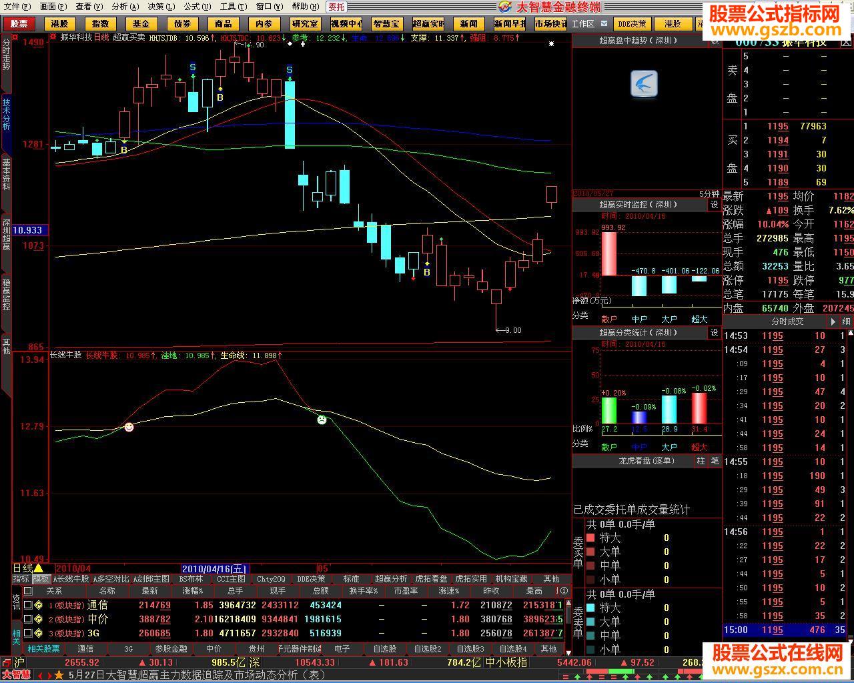Click the 最新 column header in the table

click(149, 591)
